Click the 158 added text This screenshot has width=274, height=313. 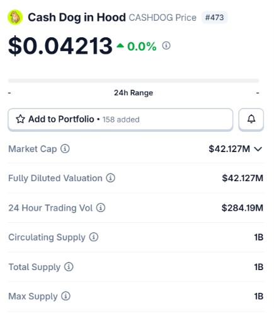[121, 119]
